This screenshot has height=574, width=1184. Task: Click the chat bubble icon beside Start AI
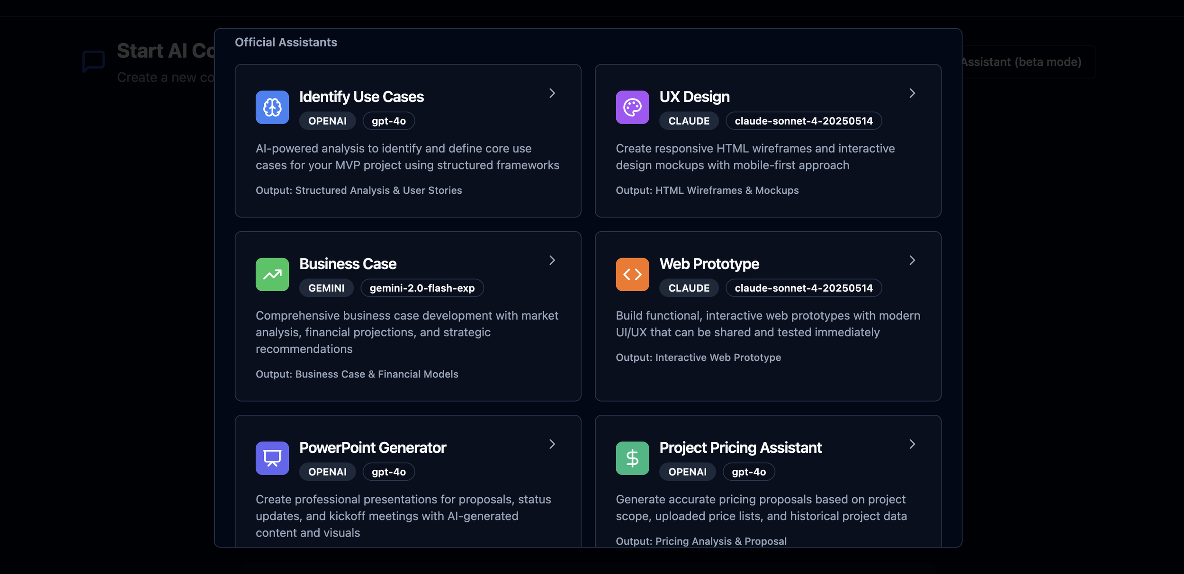pyautogui.click(x=93, y=62)
